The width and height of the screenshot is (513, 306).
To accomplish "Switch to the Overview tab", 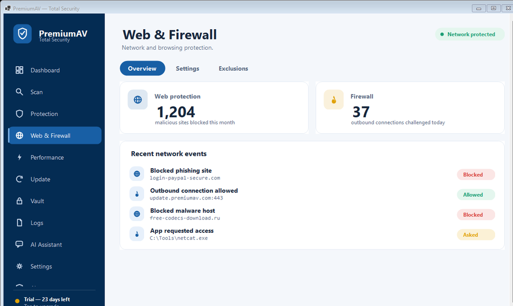I will tap(142, 68).
